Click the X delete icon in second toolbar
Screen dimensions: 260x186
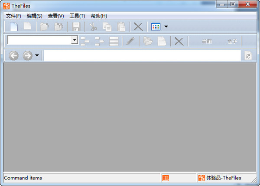click(179, 41)
